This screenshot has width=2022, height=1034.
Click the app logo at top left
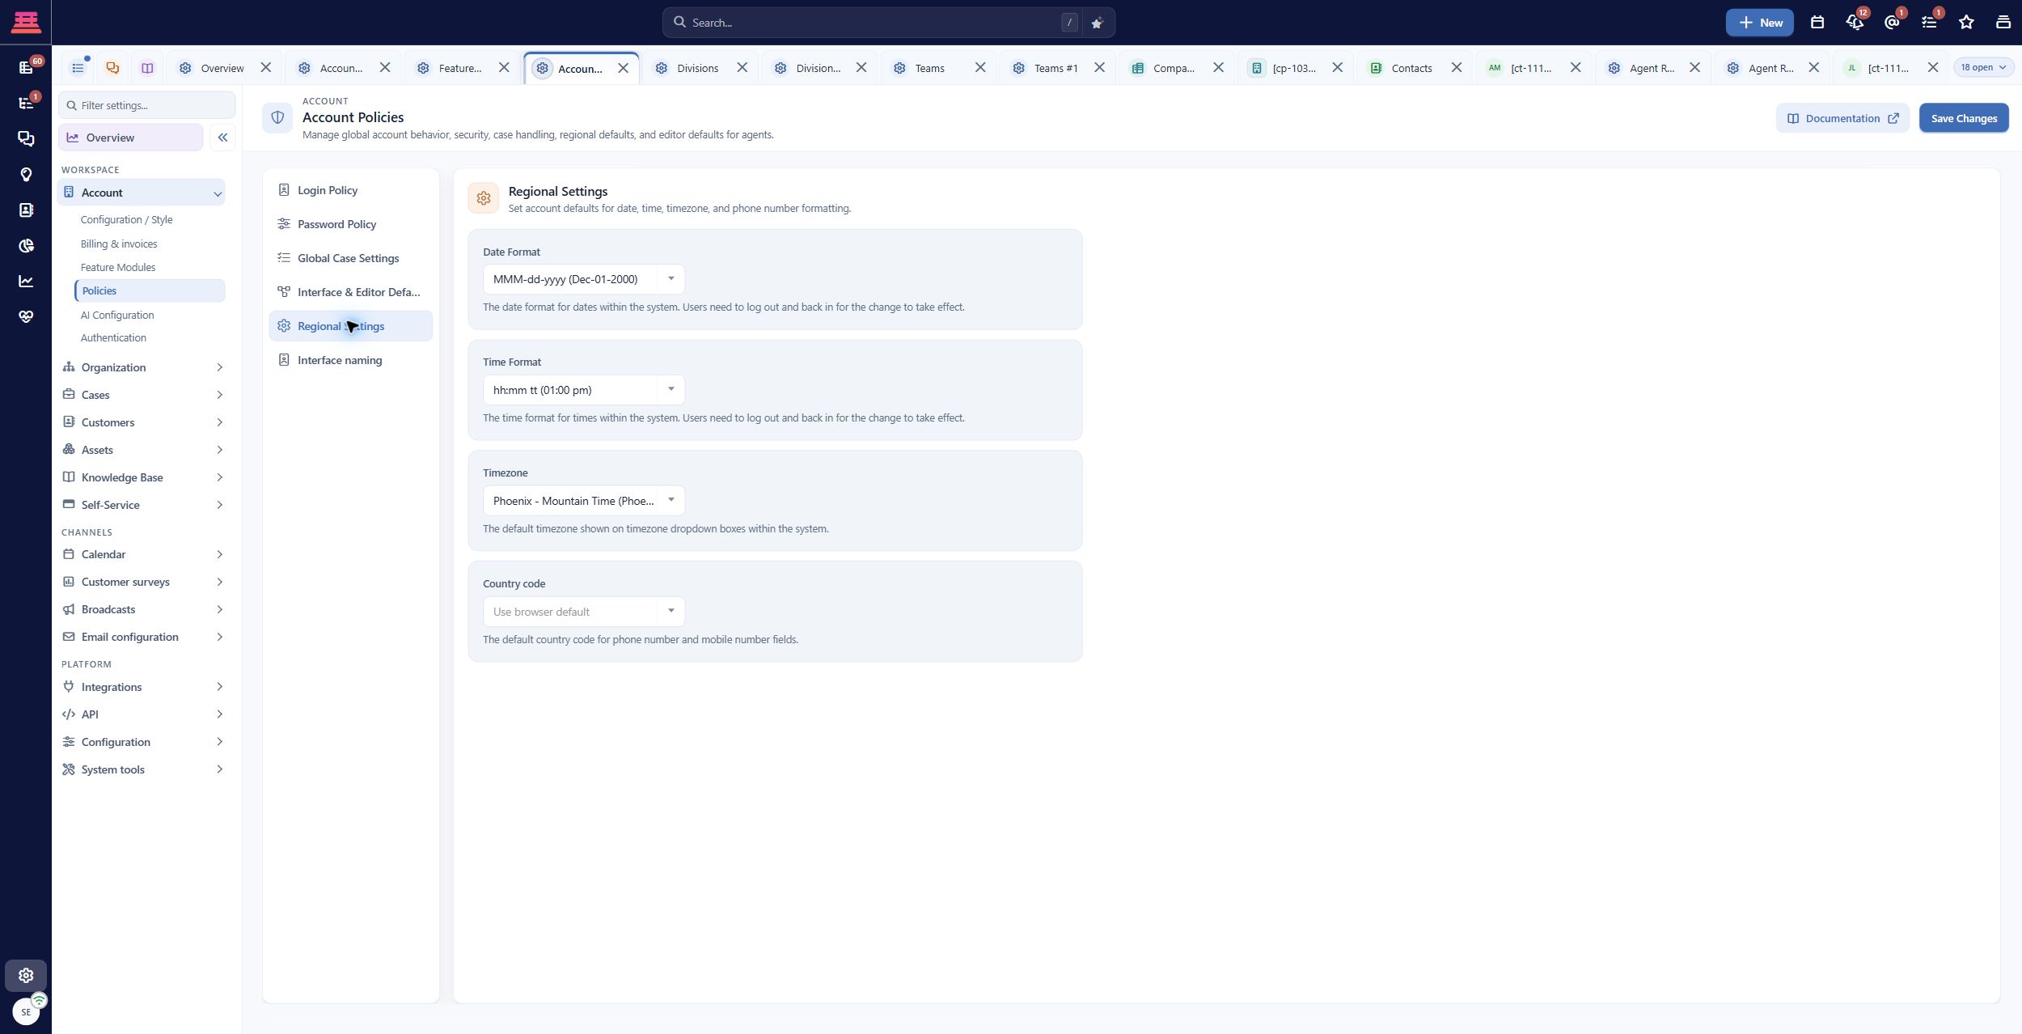26,22
